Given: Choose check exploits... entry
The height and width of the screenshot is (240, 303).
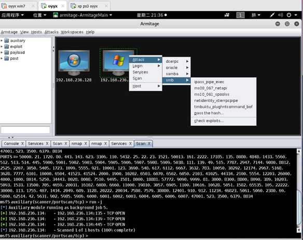Looking at the screenshot, I should tap(224, 121).
